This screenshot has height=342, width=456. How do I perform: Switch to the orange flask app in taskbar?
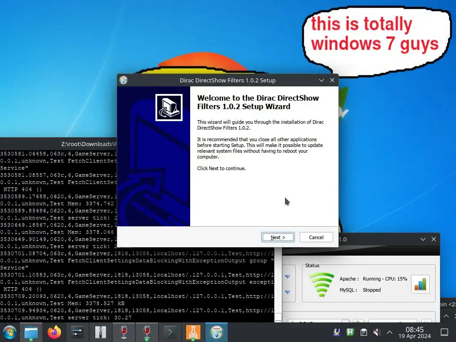tap(193, 332)
